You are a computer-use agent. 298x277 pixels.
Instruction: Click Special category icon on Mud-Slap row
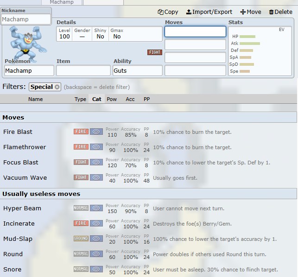pos(96,239)
